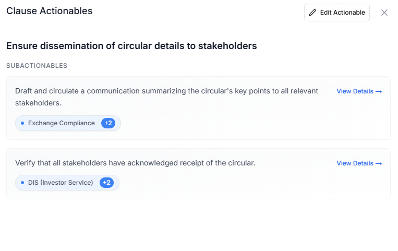
Task: Expand the +2 badge next to DIS (Investor Service)
Action: click(106, 183)
